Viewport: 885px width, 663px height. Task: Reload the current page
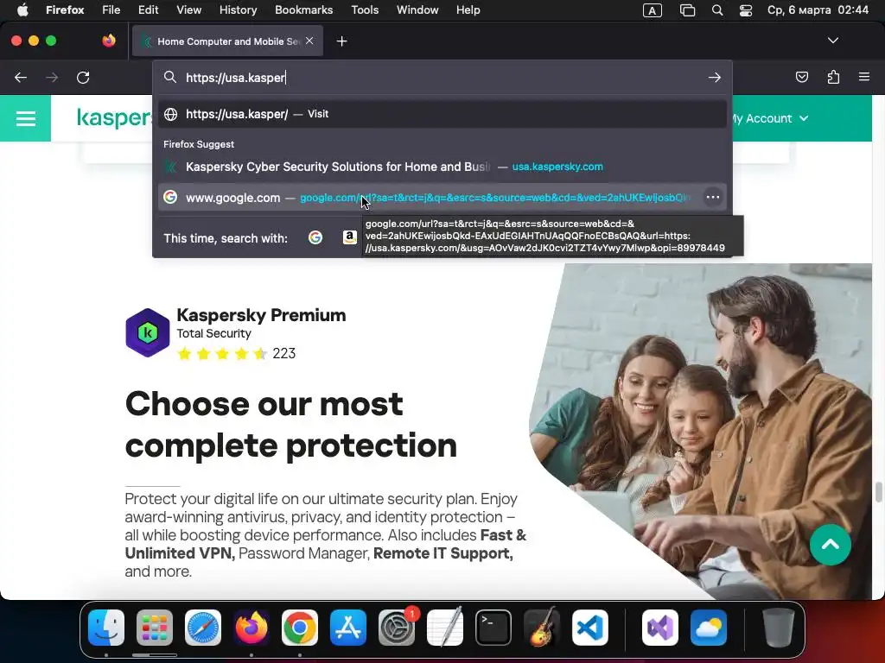(83, 77)
